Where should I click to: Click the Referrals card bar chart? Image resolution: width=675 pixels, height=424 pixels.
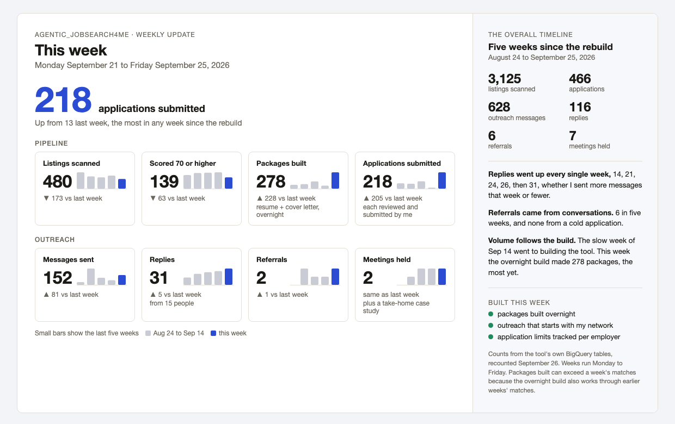pyautogui.click(x=315, y=277)
